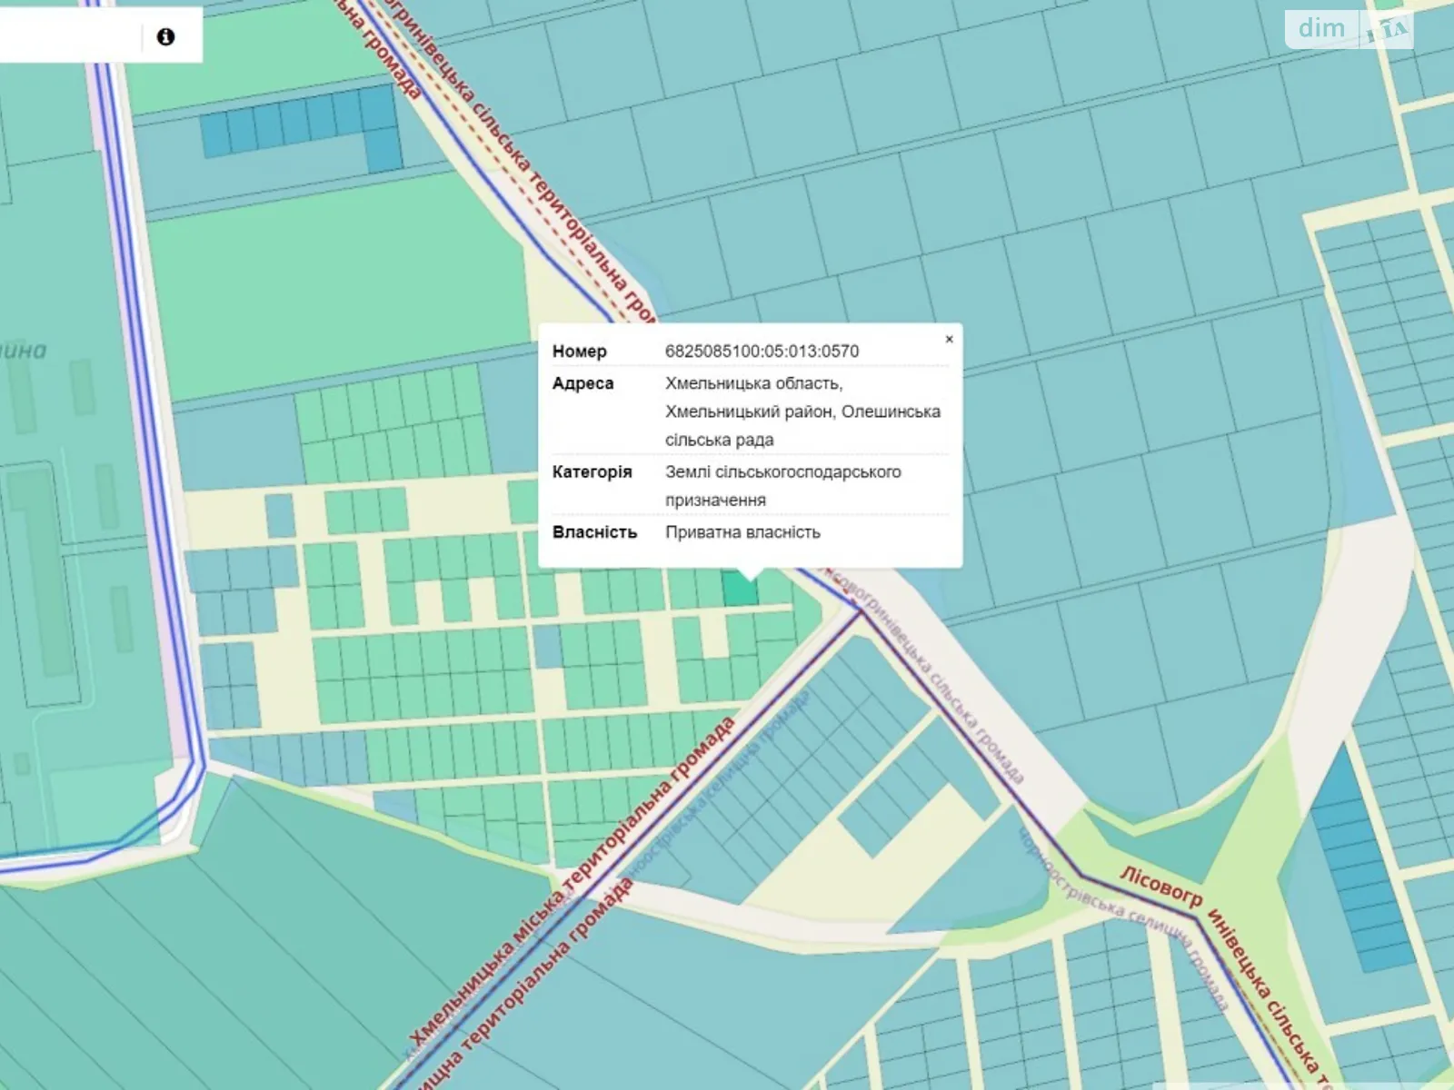This screenshot has height=1090, width=1454.
Task: Click the 'Землі сільськогосподарського' category text
Action: click(782, 472)
